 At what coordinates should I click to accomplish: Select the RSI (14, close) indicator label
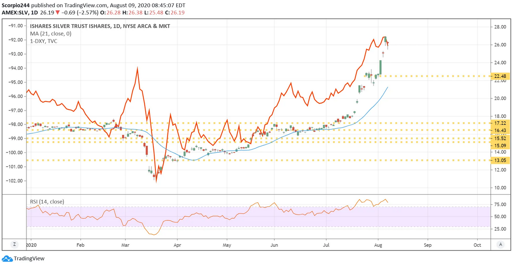point(46,202)
